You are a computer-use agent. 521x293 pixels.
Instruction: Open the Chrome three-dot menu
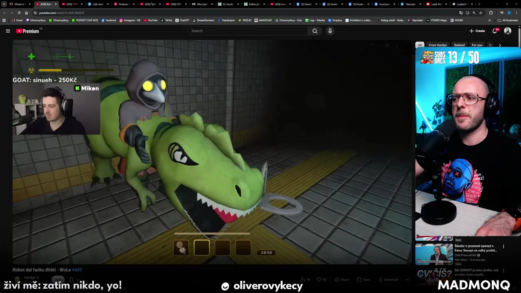516,13
